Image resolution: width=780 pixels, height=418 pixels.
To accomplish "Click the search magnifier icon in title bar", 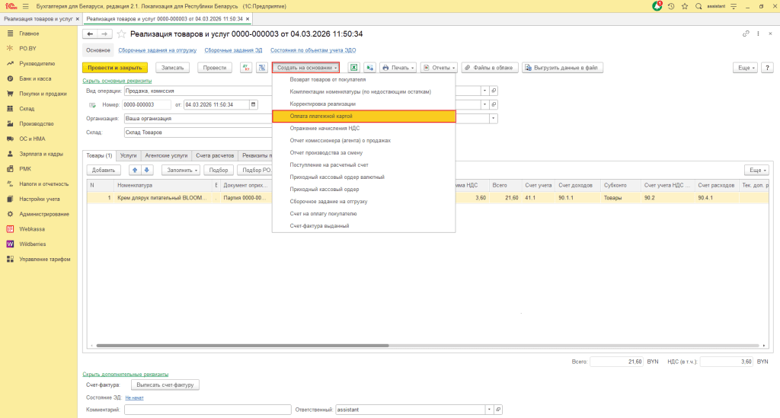I will 698,6.
